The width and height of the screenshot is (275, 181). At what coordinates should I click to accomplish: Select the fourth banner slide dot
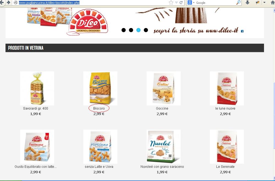click(x=146, y=30)
